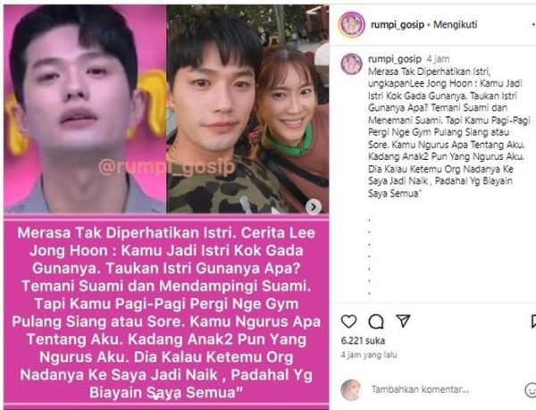View the 6.221 suka likes list
Screen dimensions: 536x410
363,340
